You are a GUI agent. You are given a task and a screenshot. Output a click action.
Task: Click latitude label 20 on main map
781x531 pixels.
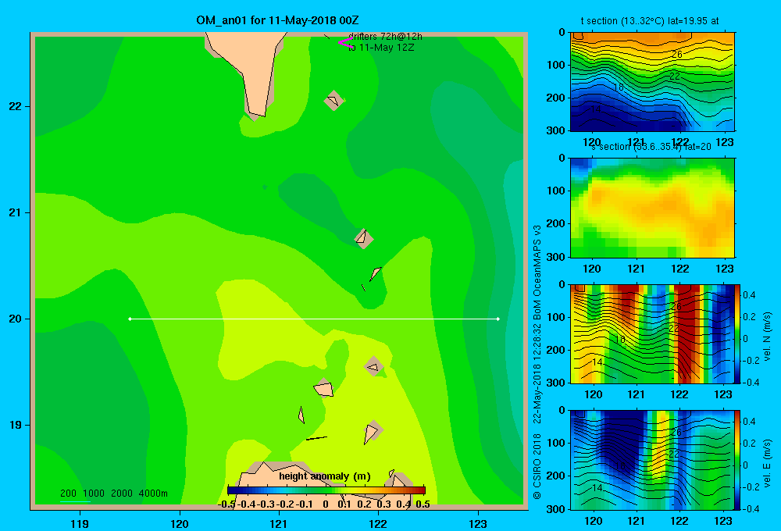[x=16, y=319]
